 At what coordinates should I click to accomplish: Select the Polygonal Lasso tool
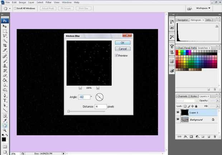(5, 36)
